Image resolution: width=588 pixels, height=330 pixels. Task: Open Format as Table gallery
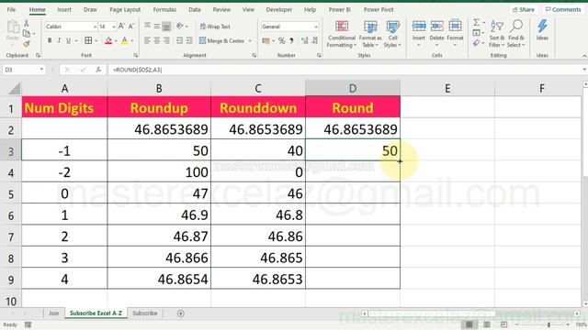[x=370, y=34]
